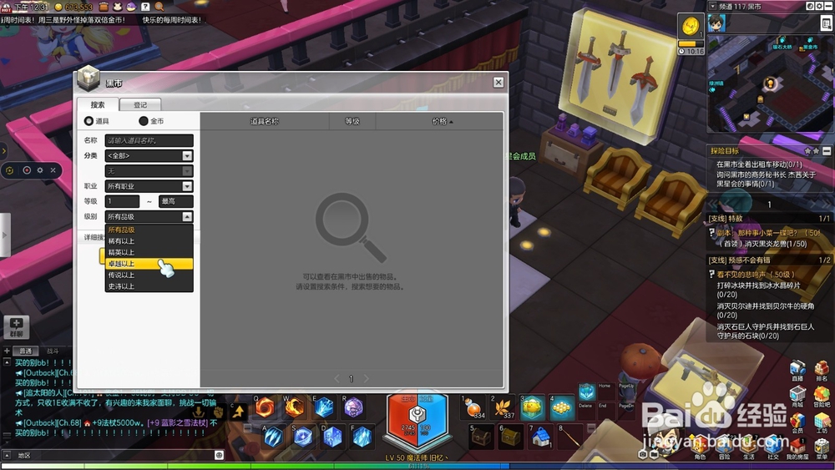Viewport: 835px width, 470px height.
Task: Add a new chat tab with plus
Action: (x=7, y=351)
